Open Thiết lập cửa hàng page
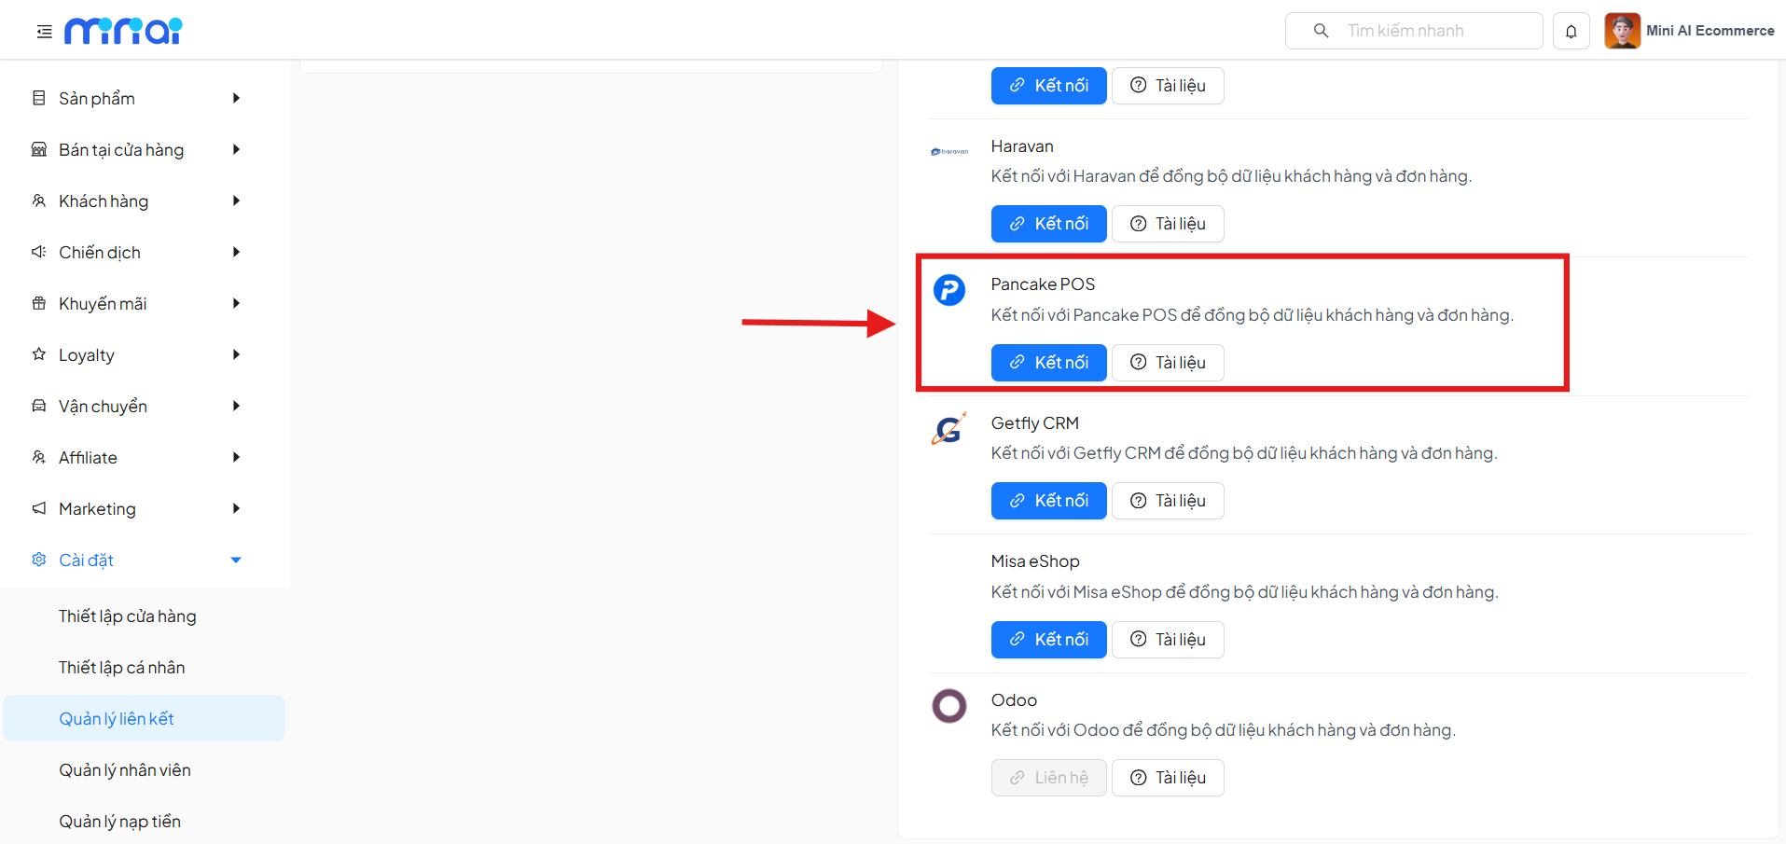The height and width of the screenshot is (844, 1786). click(x=127, y=616)
